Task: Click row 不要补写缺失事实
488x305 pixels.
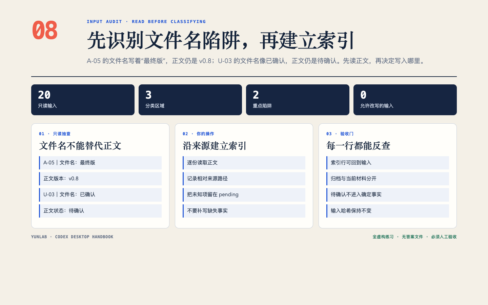Action: 244,211
